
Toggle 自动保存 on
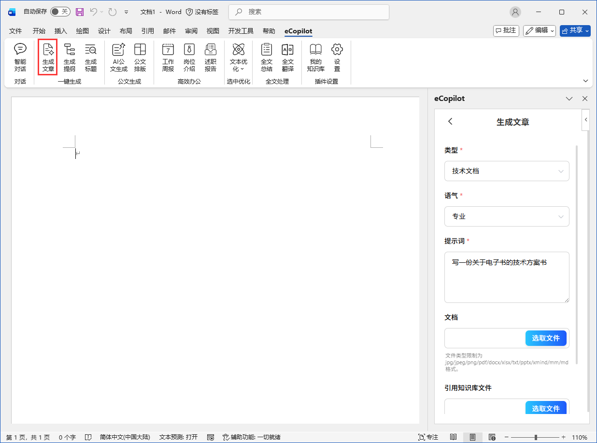(60, 12)
